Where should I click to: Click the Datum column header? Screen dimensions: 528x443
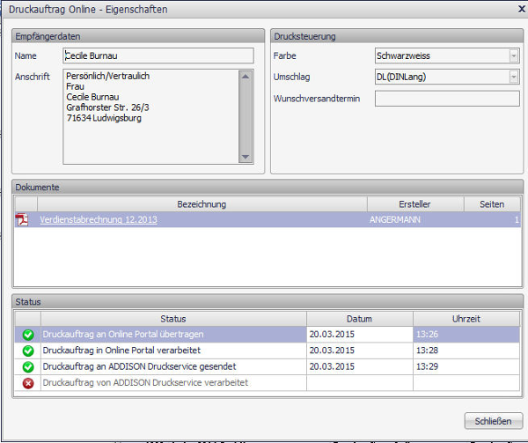[x=360, y=319]
